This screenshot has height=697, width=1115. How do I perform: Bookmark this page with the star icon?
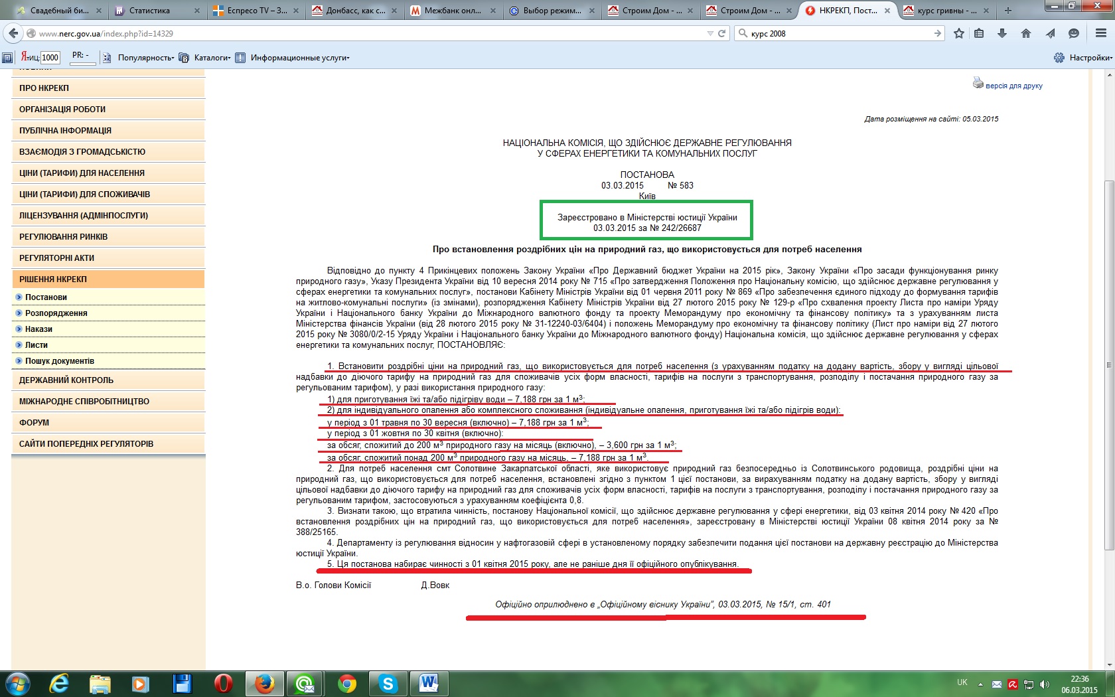(x=959, y=33)
